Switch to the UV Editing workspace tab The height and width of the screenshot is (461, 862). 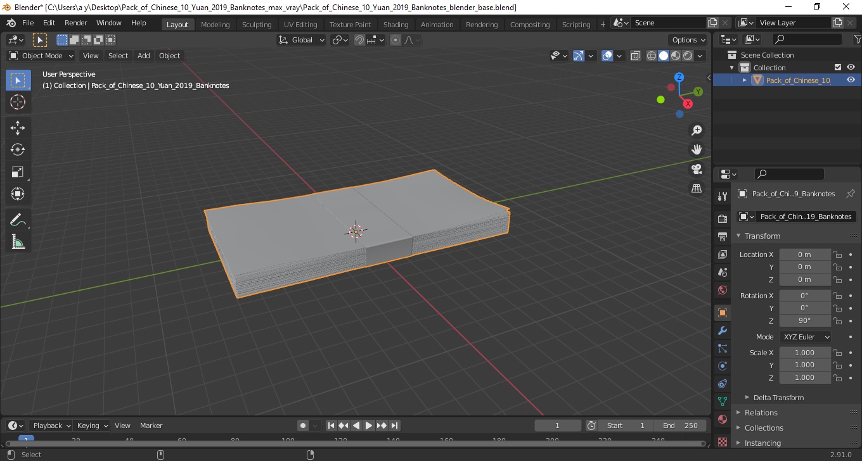[x=300, y=24]
